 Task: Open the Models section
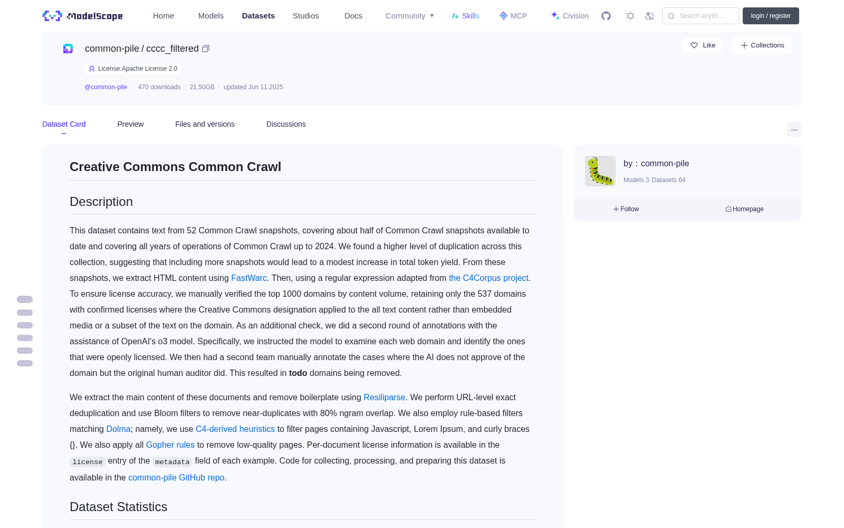211,16
